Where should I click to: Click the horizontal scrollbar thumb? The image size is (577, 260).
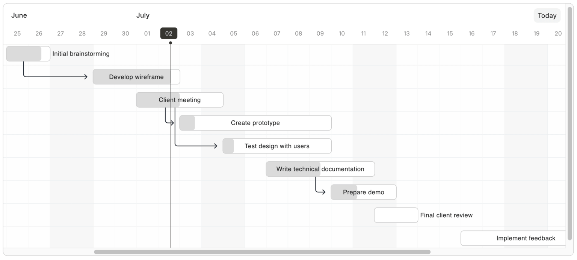pyautogui.click(x=262, y=252)
